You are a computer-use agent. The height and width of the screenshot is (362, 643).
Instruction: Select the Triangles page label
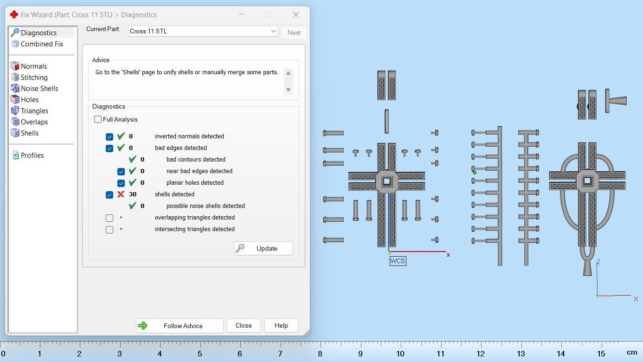pos(35,110)
